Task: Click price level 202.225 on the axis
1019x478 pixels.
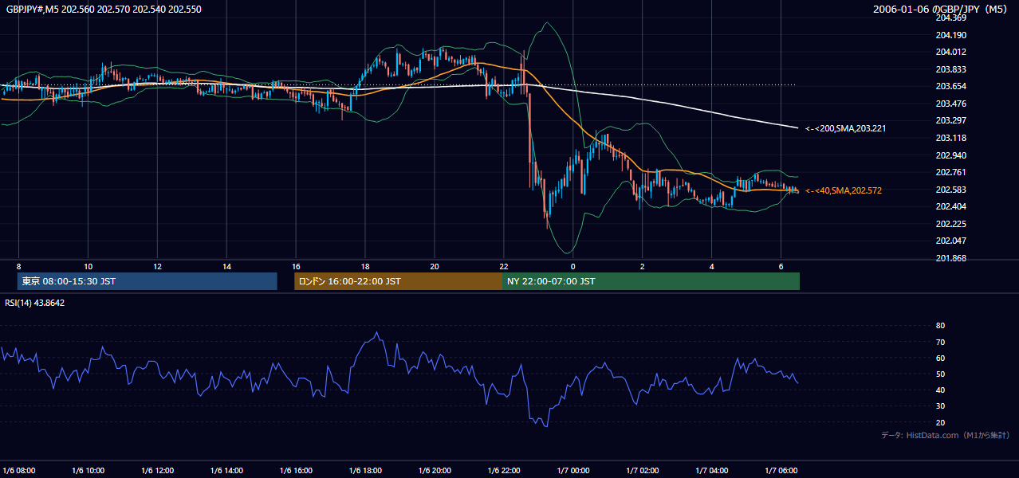Action: [x=950, y=224]
